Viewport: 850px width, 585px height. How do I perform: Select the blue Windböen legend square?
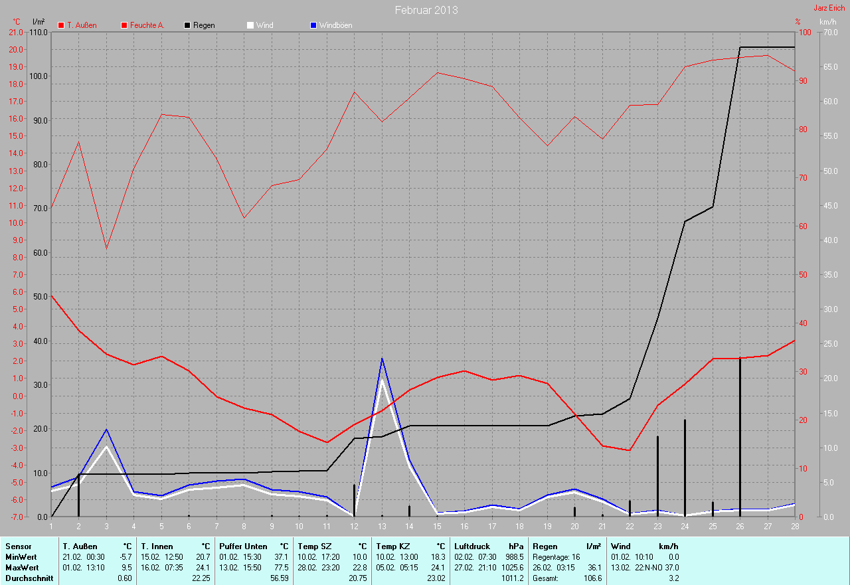313,25
